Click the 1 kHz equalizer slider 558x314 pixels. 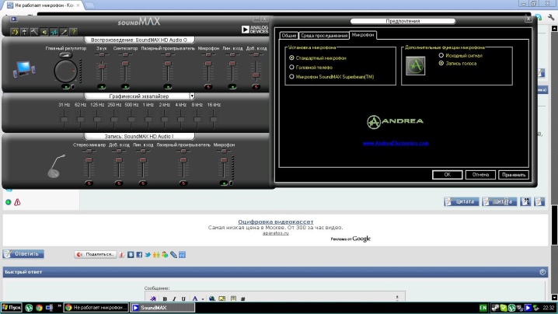pos(148,119)
